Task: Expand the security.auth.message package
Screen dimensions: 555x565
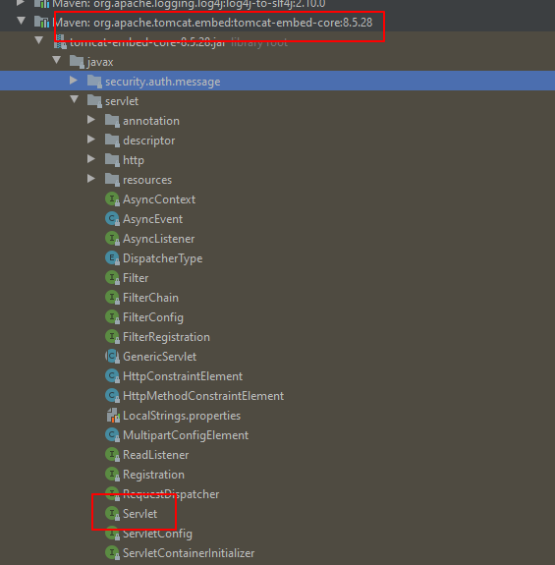Action: click(x=74, y=80)
